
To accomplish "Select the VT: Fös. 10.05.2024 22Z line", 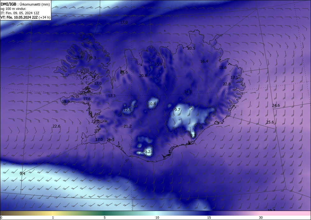I will tap(26, 17).
